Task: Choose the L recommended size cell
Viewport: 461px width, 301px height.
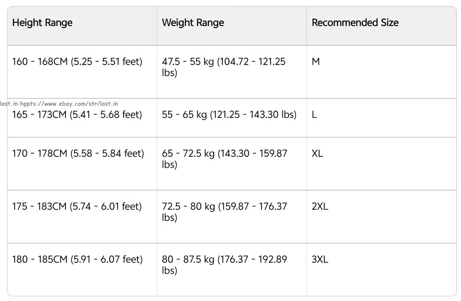Action: (x=315, y=115)
